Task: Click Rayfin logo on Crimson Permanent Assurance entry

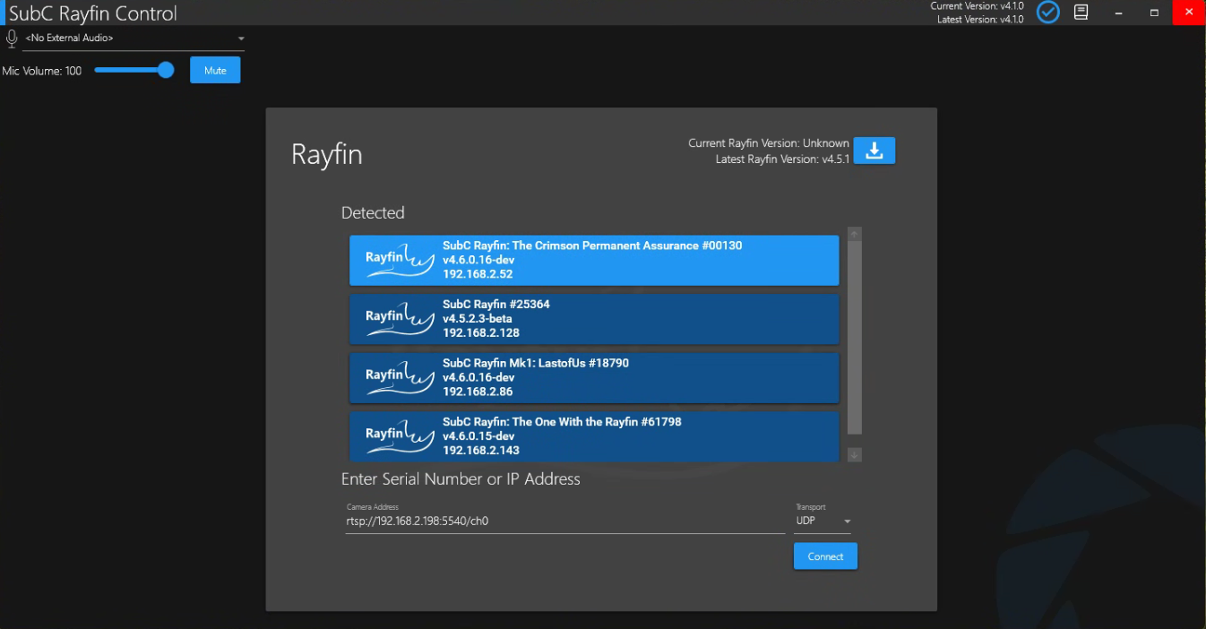Action: [399, 260]
